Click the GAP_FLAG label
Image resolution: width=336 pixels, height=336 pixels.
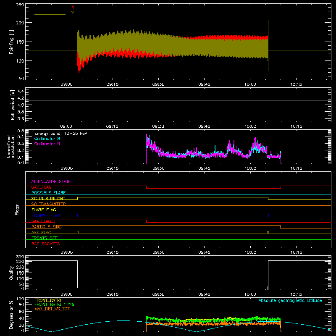41,187
